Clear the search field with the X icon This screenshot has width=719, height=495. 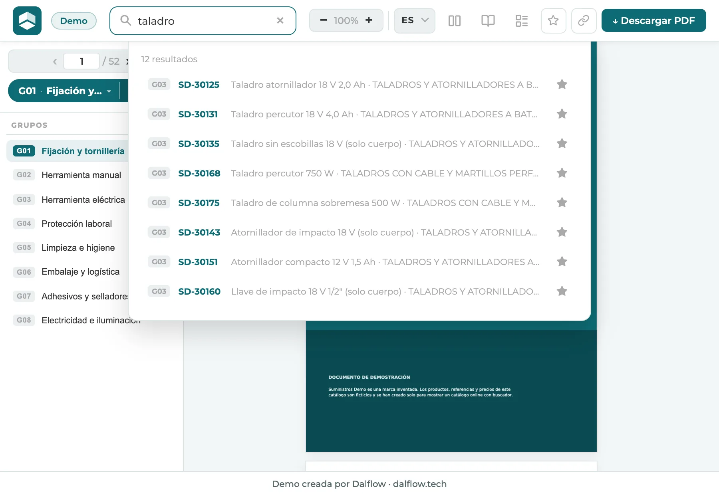pos(280,20)
